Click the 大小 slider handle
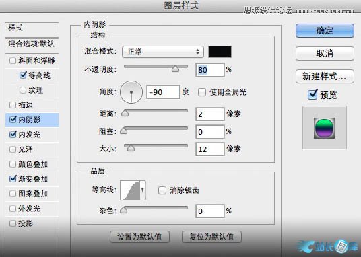Viewport: 361px width, 257px height. tap(131, 148)
